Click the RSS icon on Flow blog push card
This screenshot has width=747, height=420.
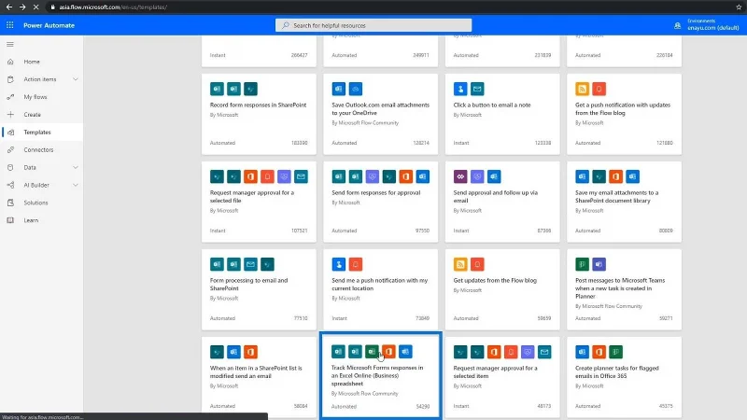coord(582,89)
